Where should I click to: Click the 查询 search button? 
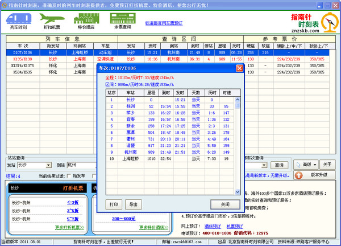(280, 165)
